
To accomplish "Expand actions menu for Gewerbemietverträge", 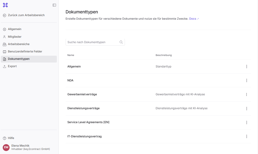I will [247, 94].
